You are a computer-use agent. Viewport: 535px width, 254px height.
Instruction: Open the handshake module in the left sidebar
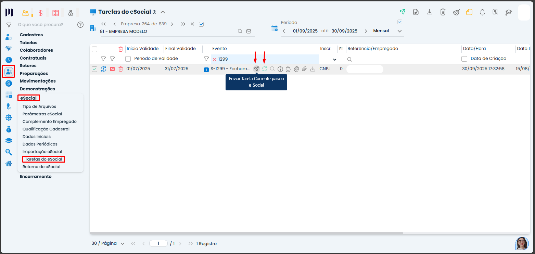[x=9, y=48]
